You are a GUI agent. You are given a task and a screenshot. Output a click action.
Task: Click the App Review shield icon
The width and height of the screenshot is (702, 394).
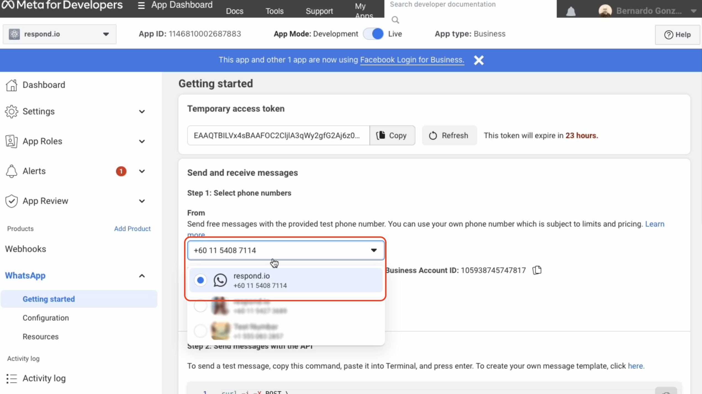[11, 201]
